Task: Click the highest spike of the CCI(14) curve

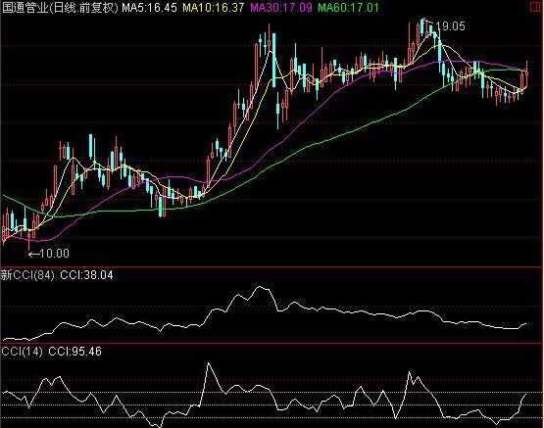Action: pos(208,363)
